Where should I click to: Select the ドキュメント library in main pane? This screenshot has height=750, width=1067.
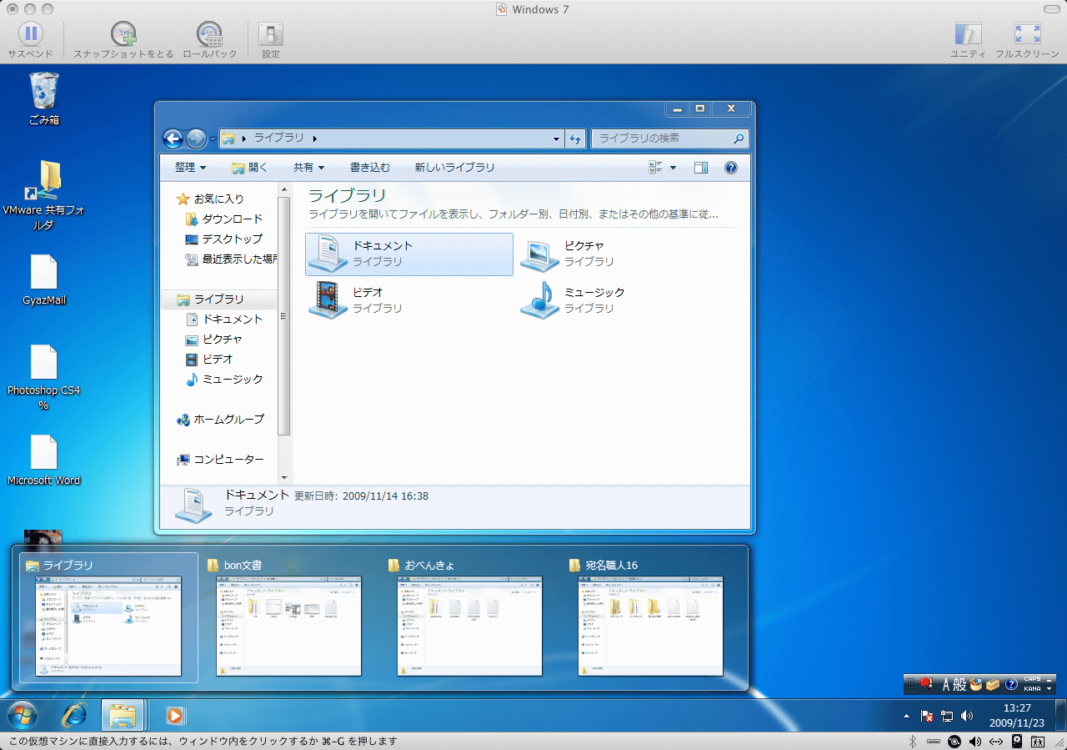point(409,254)
